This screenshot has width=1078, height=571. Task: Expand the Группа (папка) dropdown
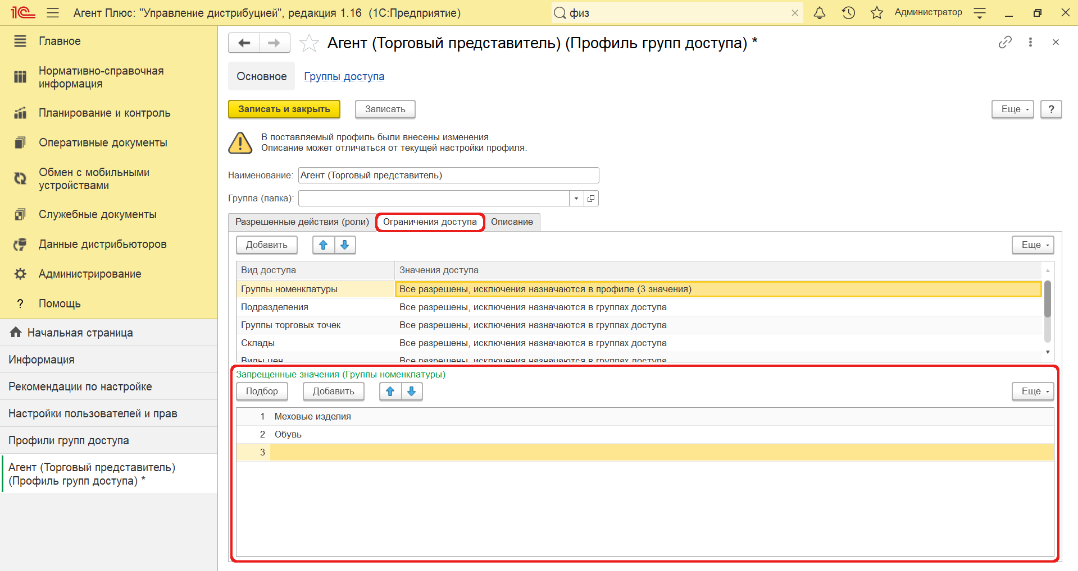click(x=576, y=199)
